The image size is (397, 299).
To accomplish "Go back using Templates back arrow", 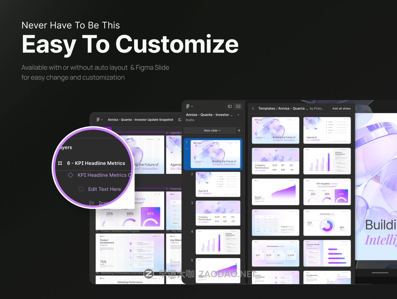I will pyautogui.click(x=253, y=108).
